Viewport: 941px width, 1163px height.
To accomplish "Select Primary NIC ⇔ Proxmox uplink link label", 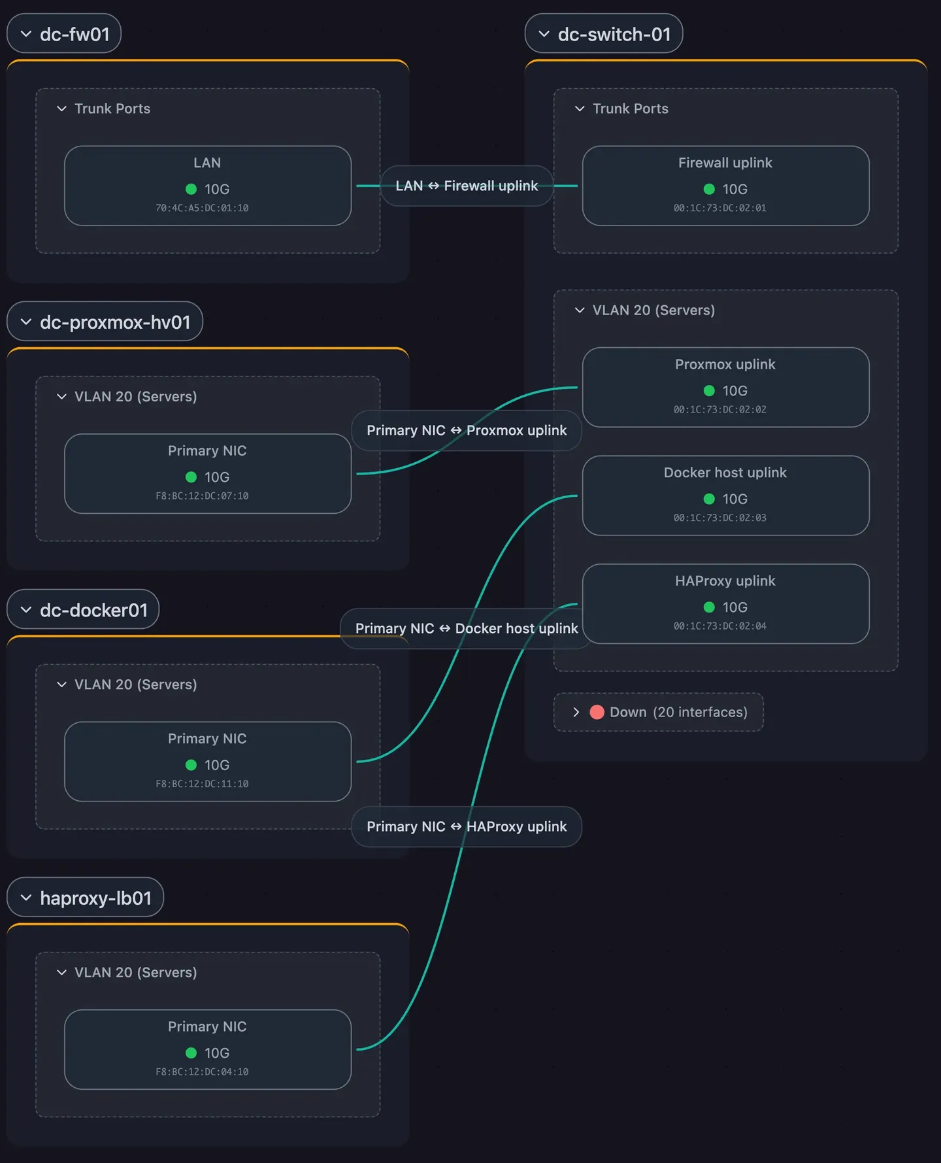I will pos(467,430).
